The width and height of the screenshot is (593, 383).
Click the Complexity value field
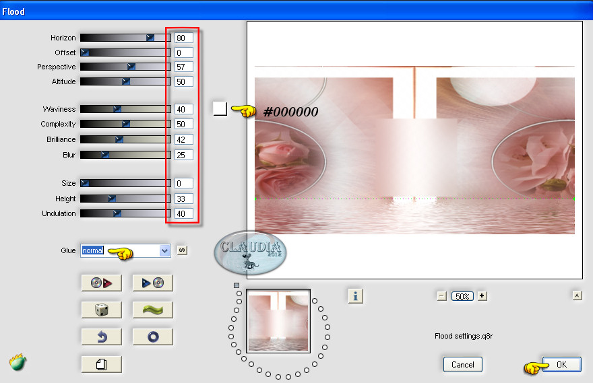click(184, 124)
